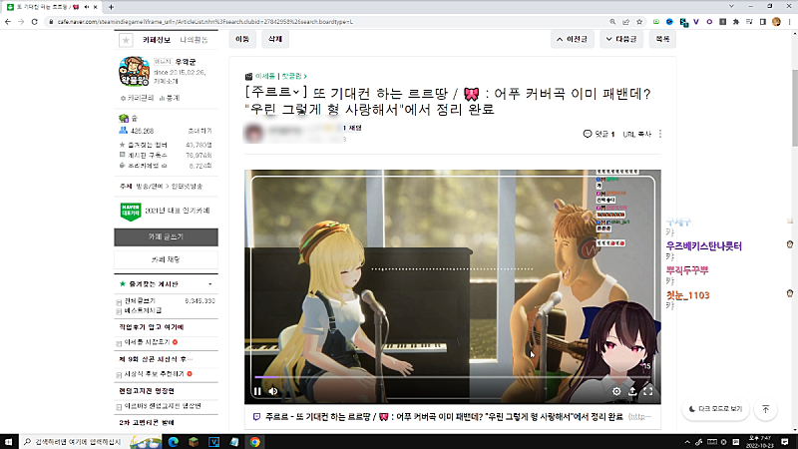Open Chrome profile avatar
This screenshot has width=798, height=449.
776,22
